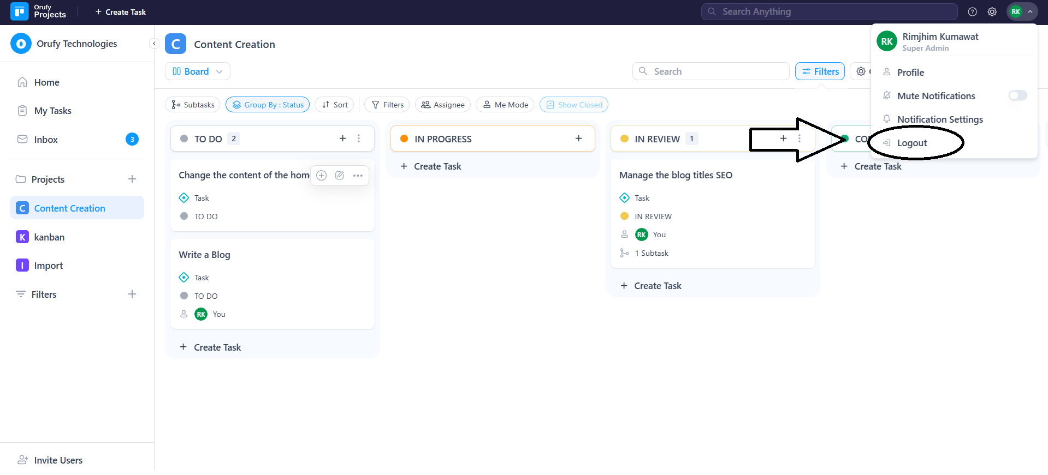The width and height of the screenshot is (1048, 475).
Task: Open the Group By: Status dropdown
Action: (268, 105)
